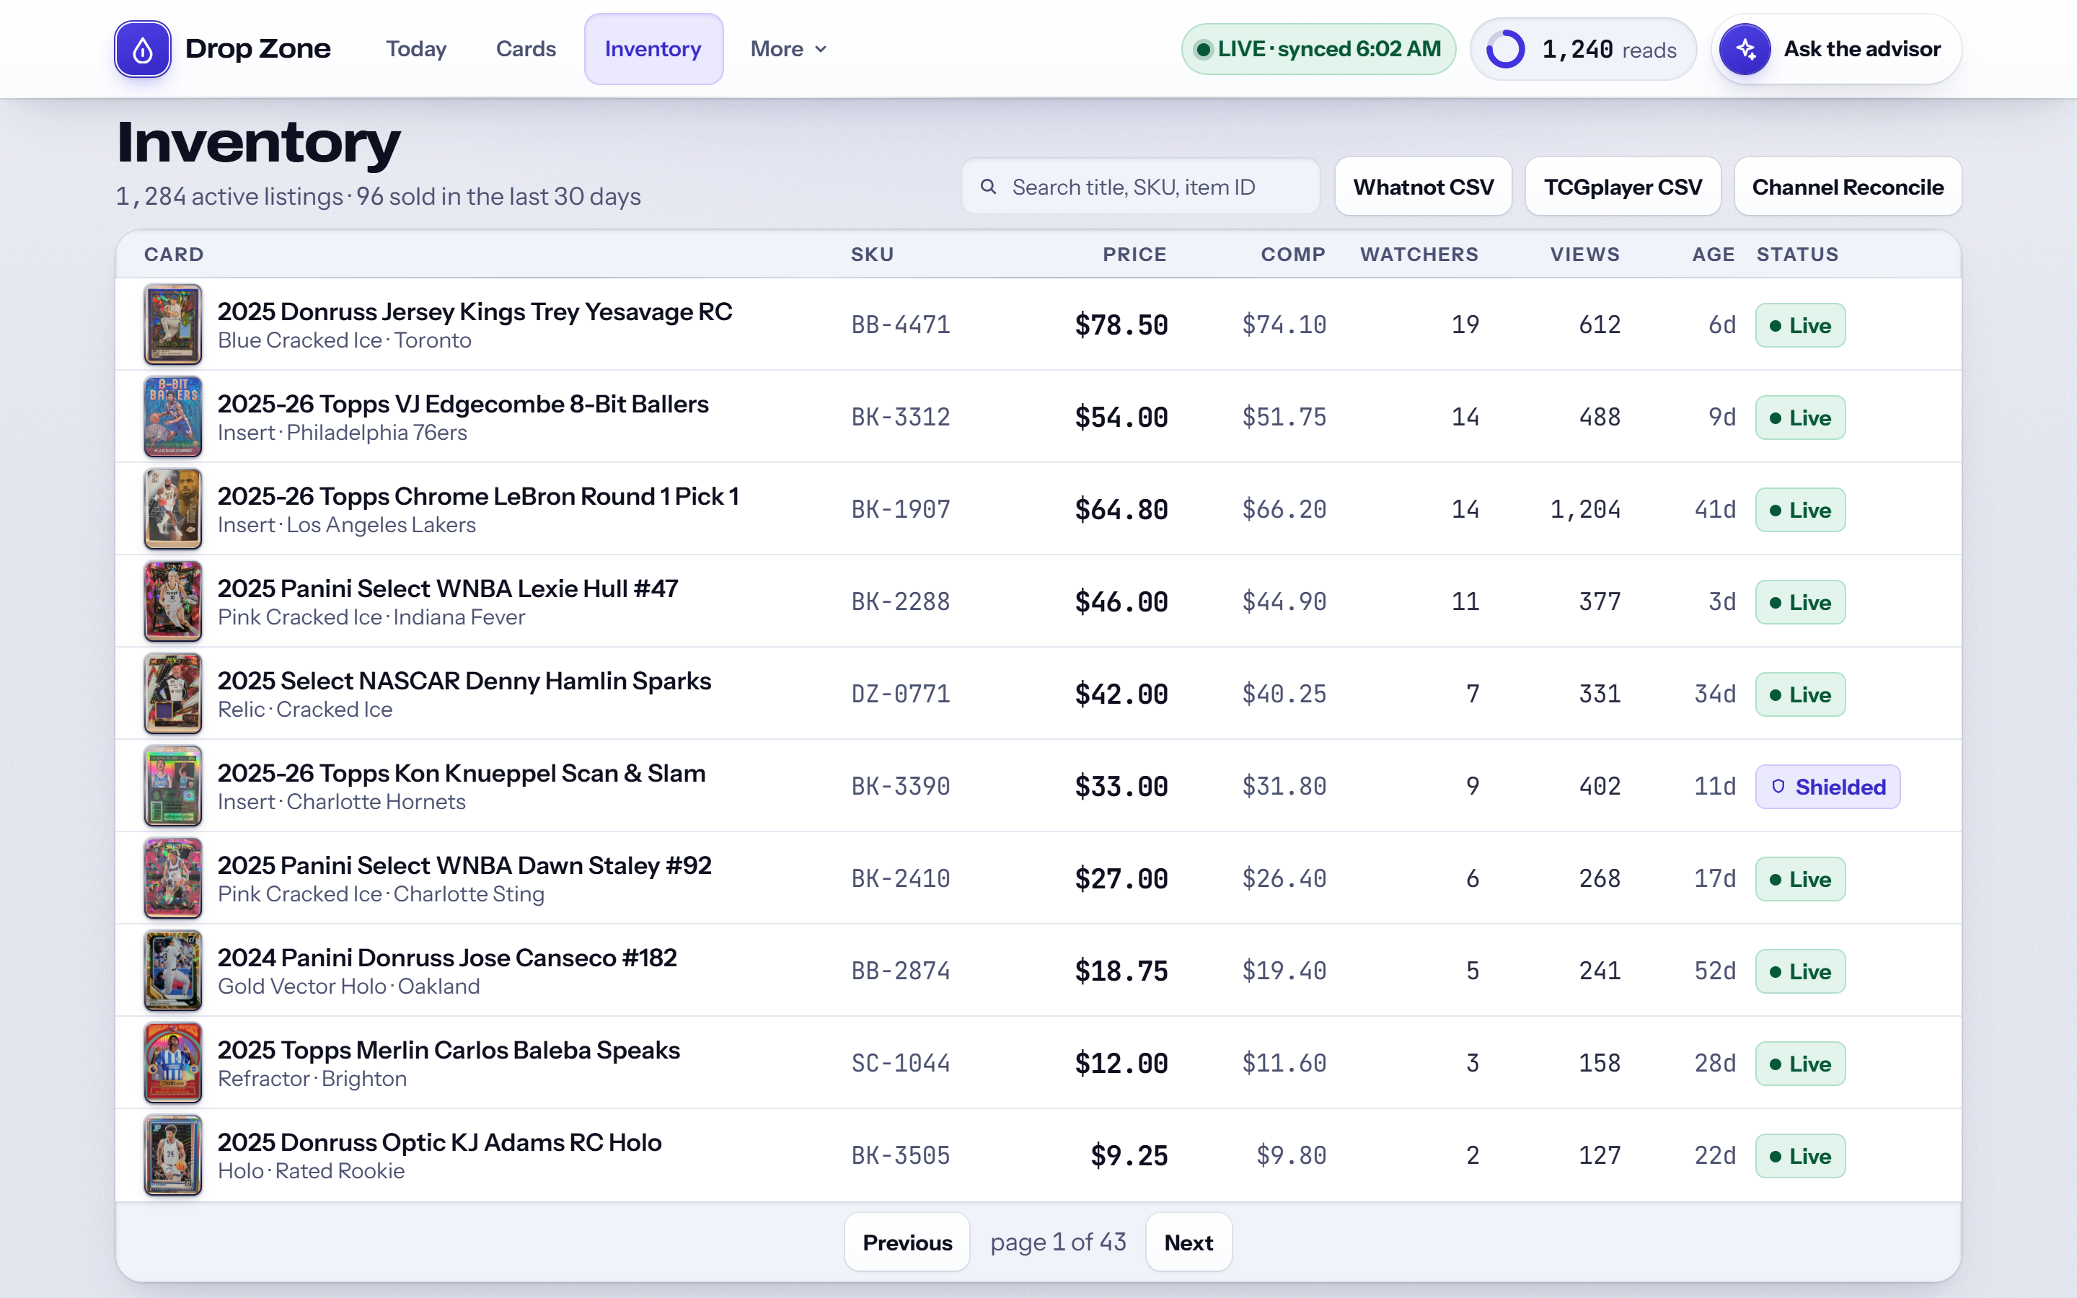Sort by the STATUS column header
Viewport: 2077px width, 1298px height.
coord(1797,254)
